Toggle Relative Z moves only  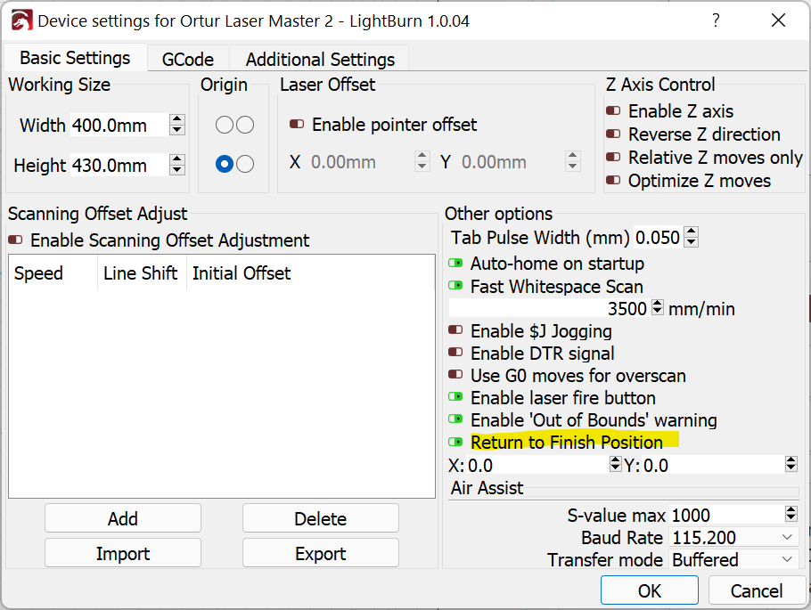tap(613, 157)
